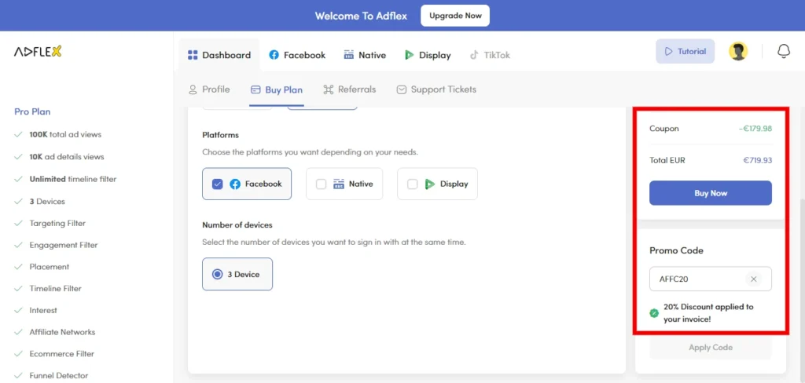Click the 10K ad details views item
This screenshot has height=383, width=805.
pyautogui.click(x=67, y=157)
